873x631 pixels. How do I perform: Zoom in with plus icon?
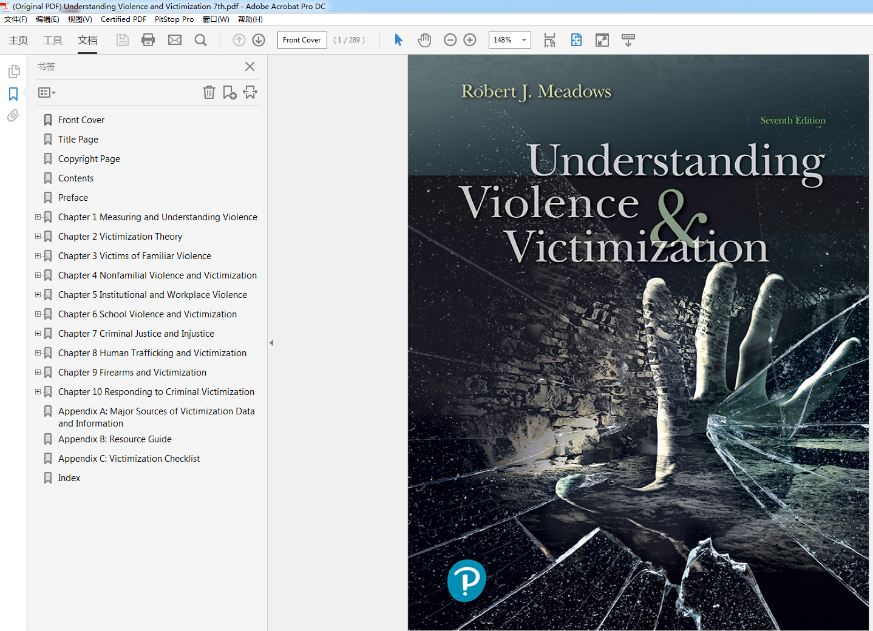pyautogui.click(x=470, y=40)
